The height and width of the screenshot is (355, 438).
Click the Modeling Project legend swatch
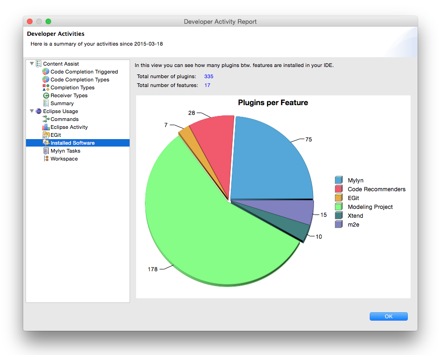[x=339, y=207]
